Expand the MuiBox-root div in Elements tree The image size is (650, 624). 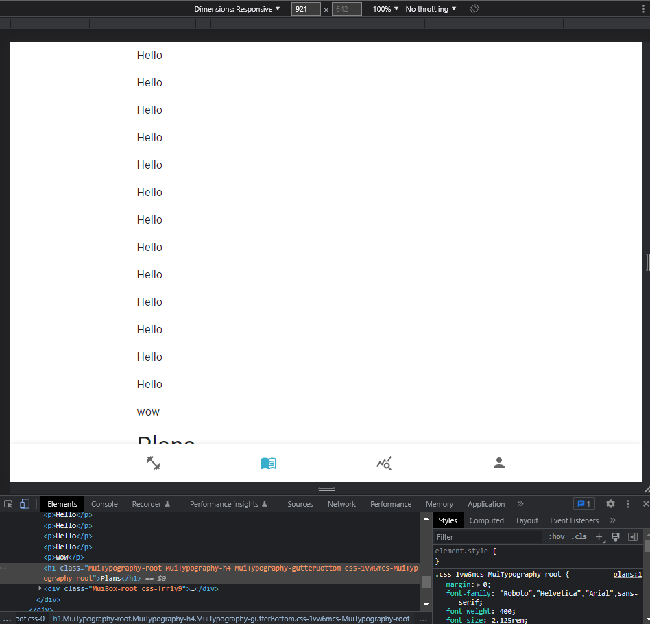point(40,588)
